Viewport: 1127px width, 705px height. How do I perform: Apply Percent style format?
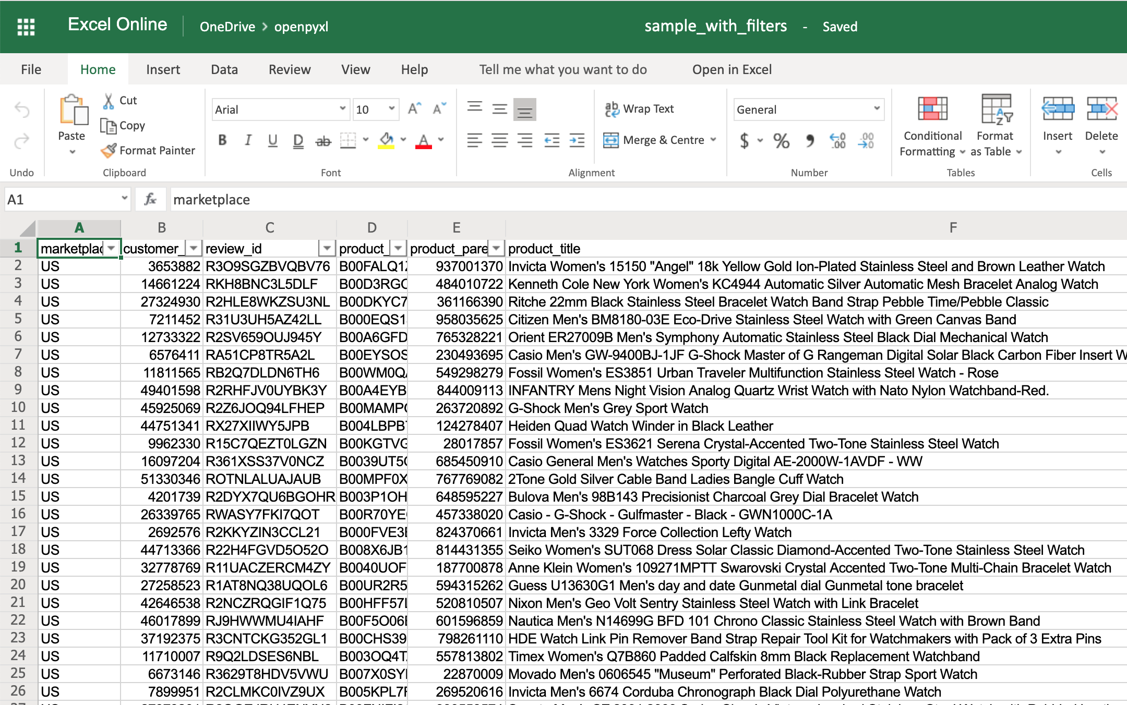pos(781,140)
